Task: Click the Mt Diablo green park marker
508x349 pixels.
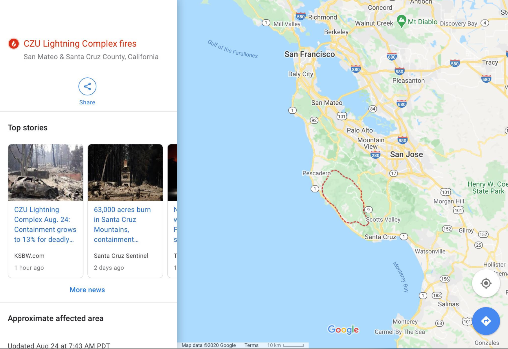Action: [402, 21]
